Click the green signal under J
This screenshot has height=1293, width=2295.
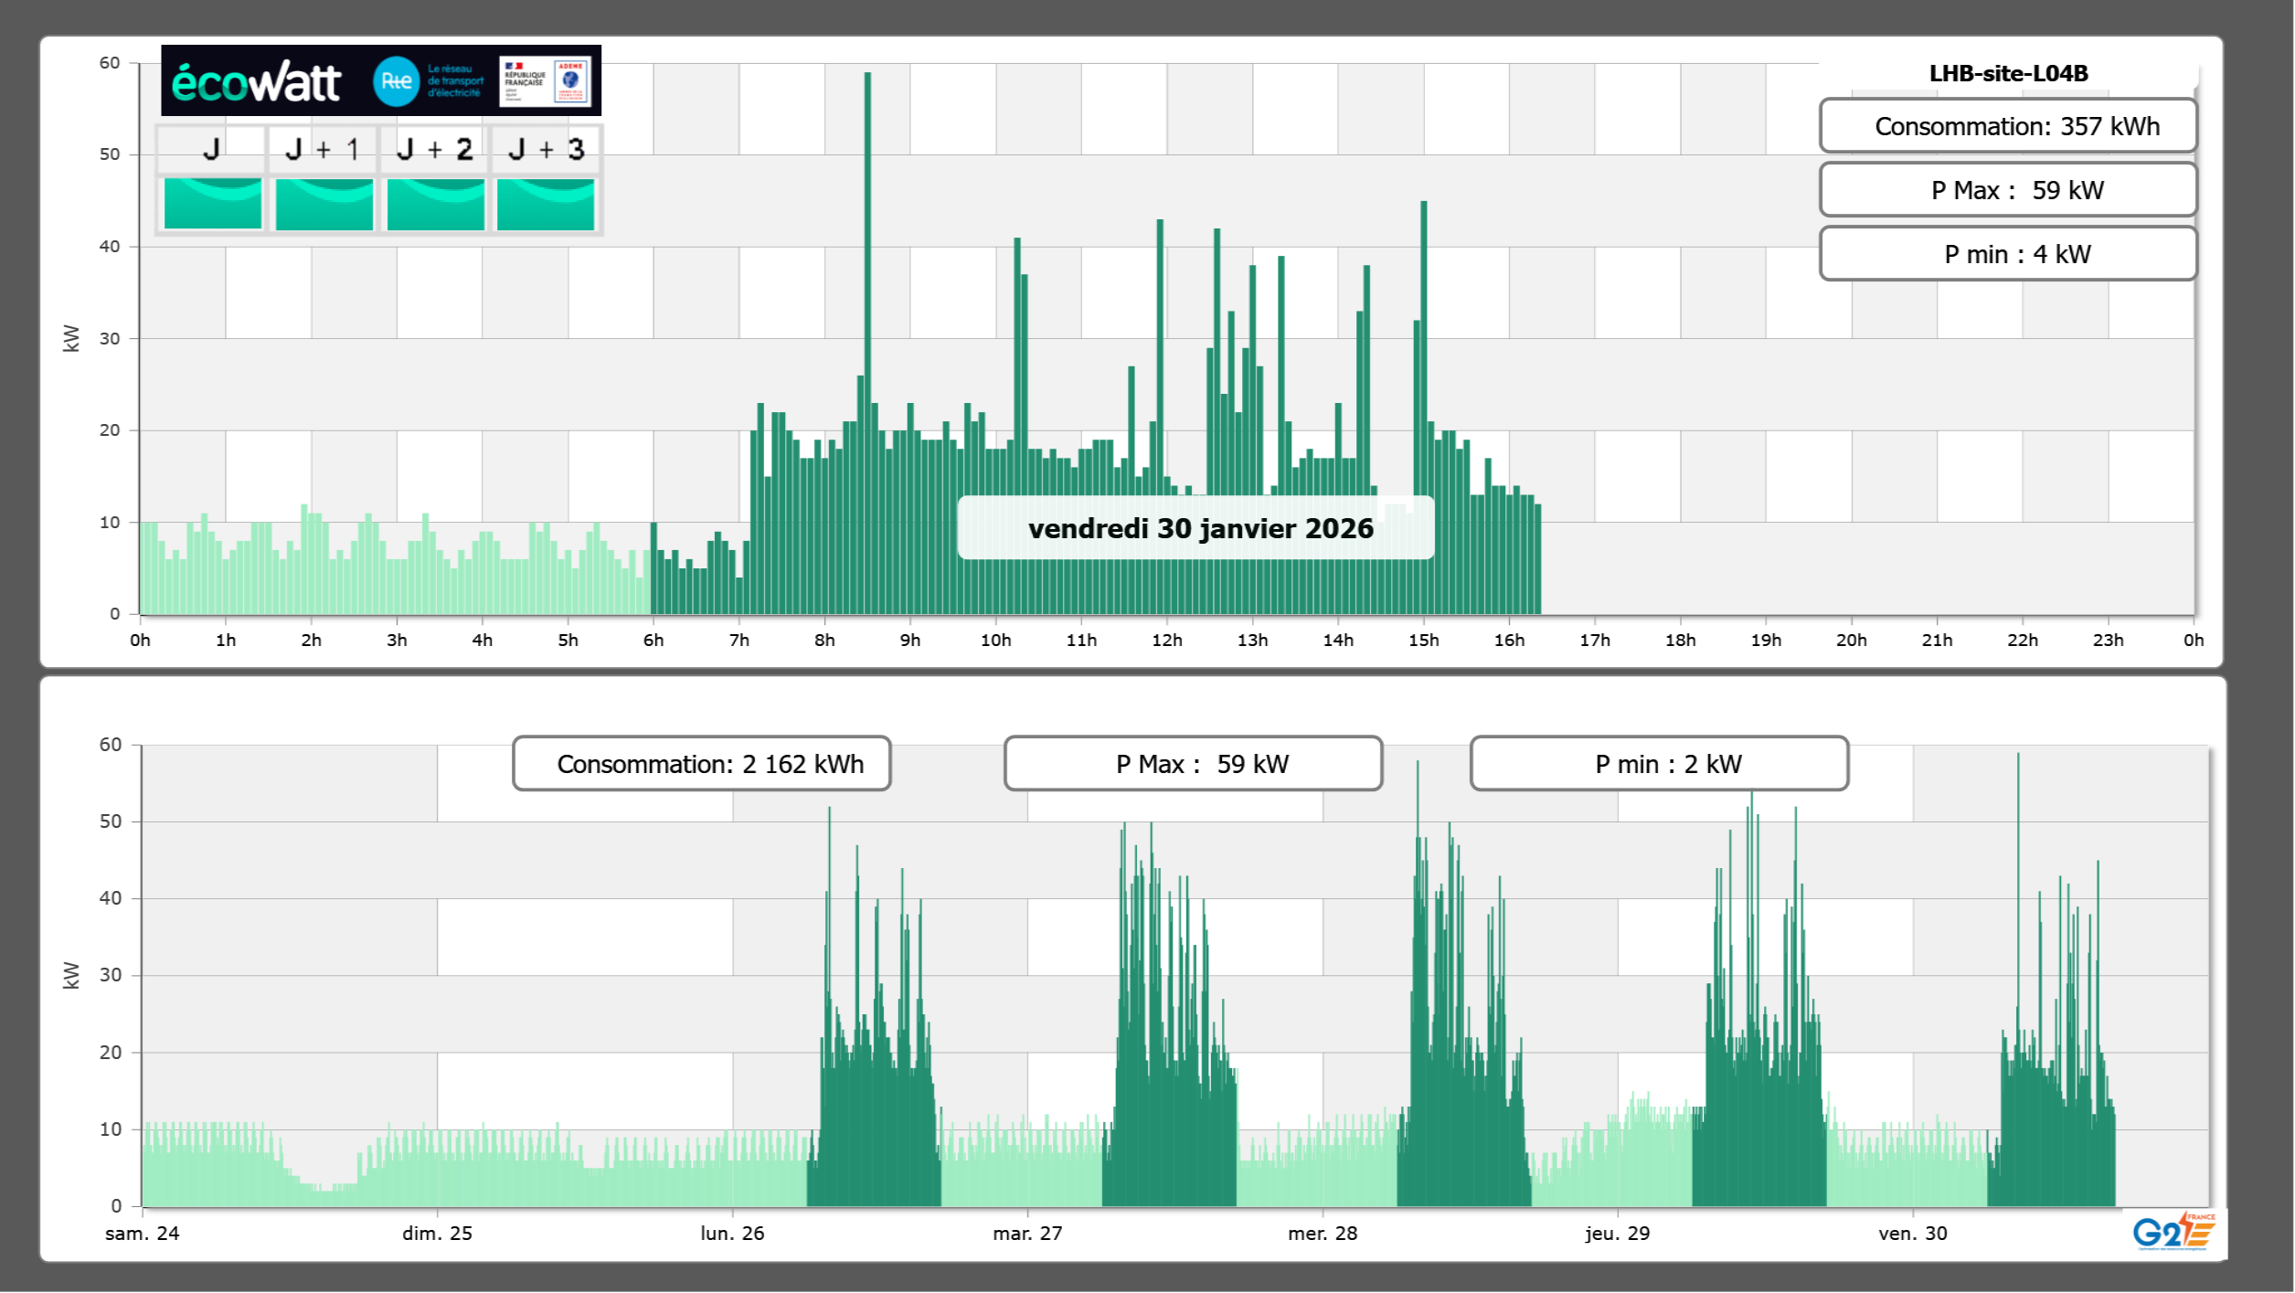[213, 203]
